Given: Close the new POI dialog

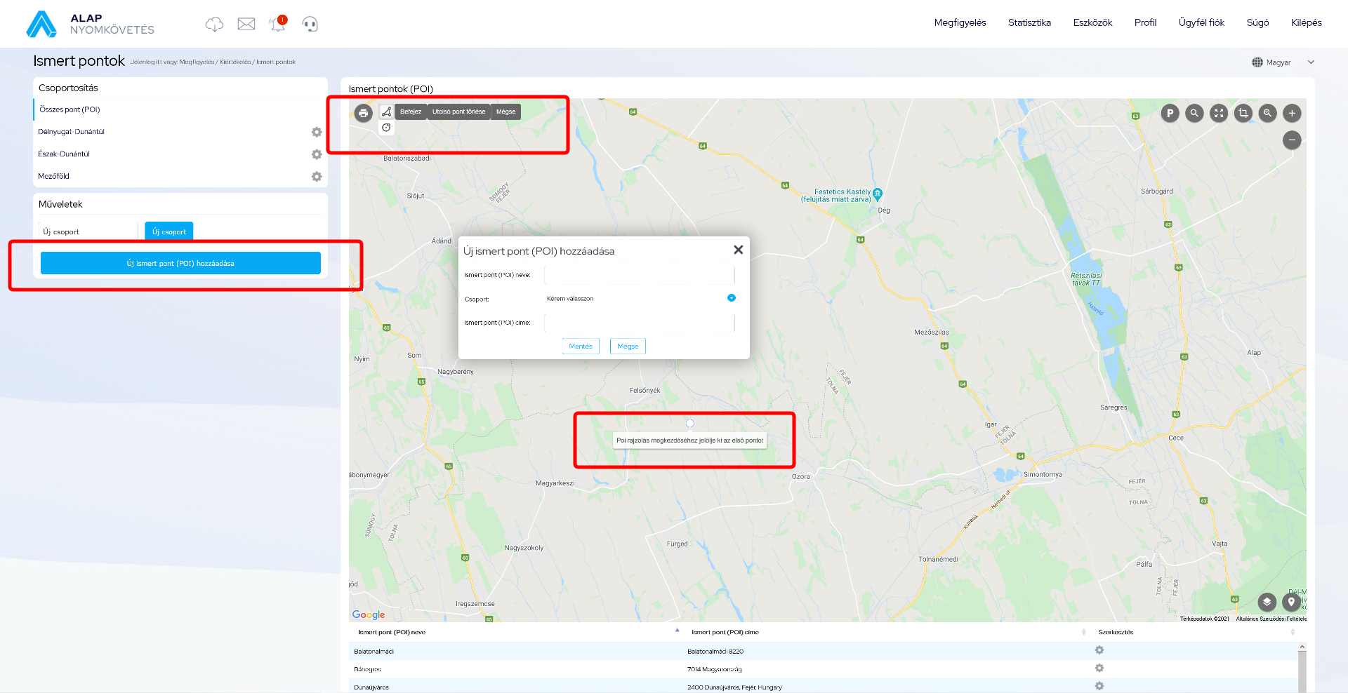Looking at the screenshot, I should pyautogui.click(x=738, y=250).
